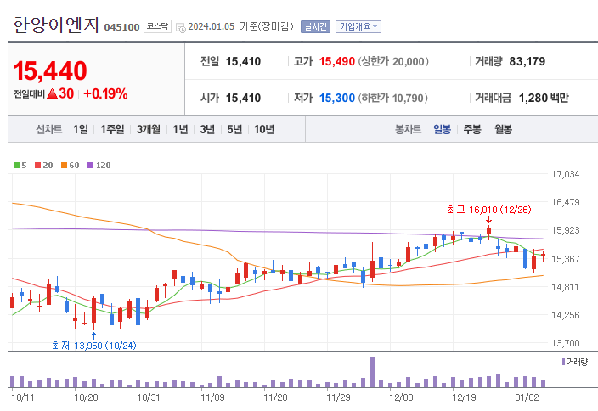Open the 기업개요 dropdown
Image resolution: width=598 pixels, height=411 pixels.
pyautogui.click(x=358, y=26)
